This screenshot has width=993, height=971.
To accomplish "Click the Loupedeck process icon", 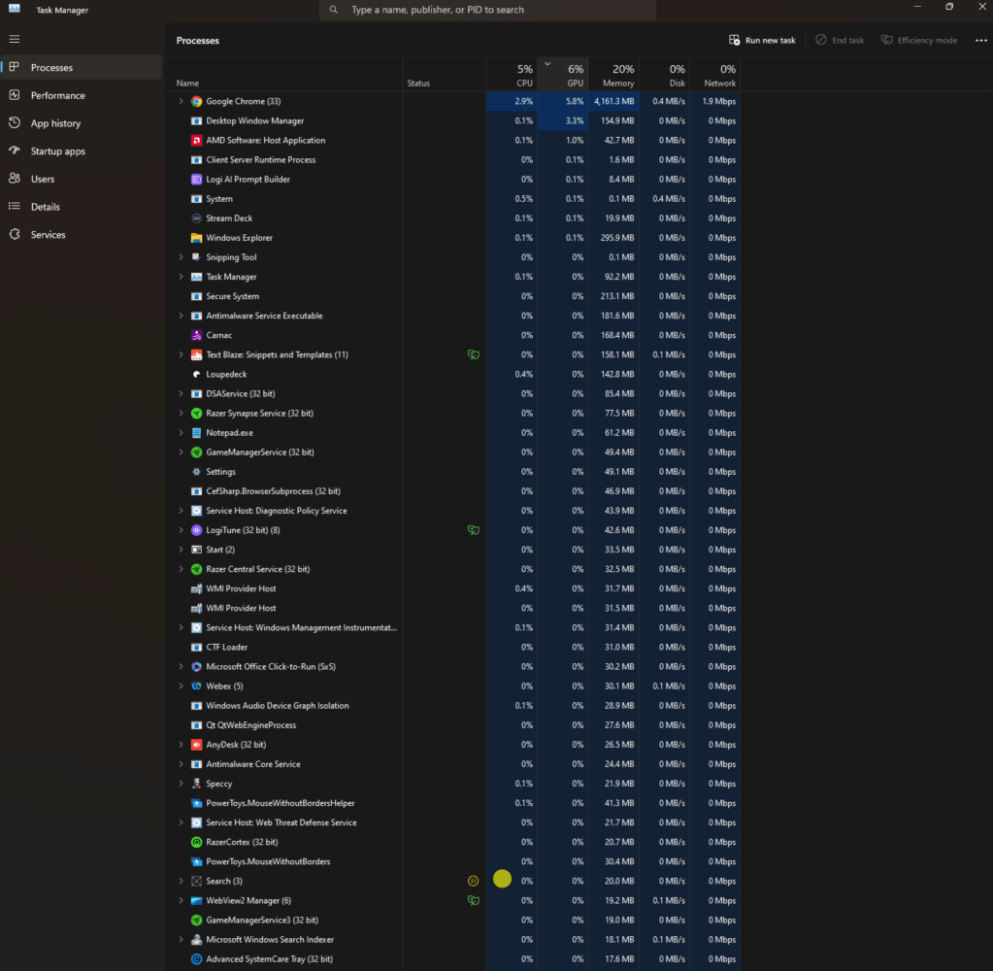I will [196, 375].
